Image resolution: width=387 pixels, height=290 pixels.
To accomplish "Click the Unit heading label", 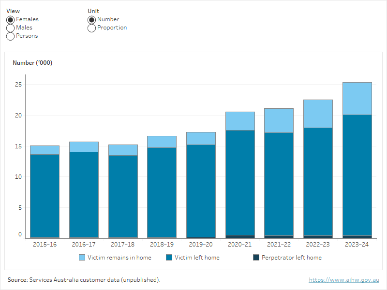I will (x=92, y=11).
